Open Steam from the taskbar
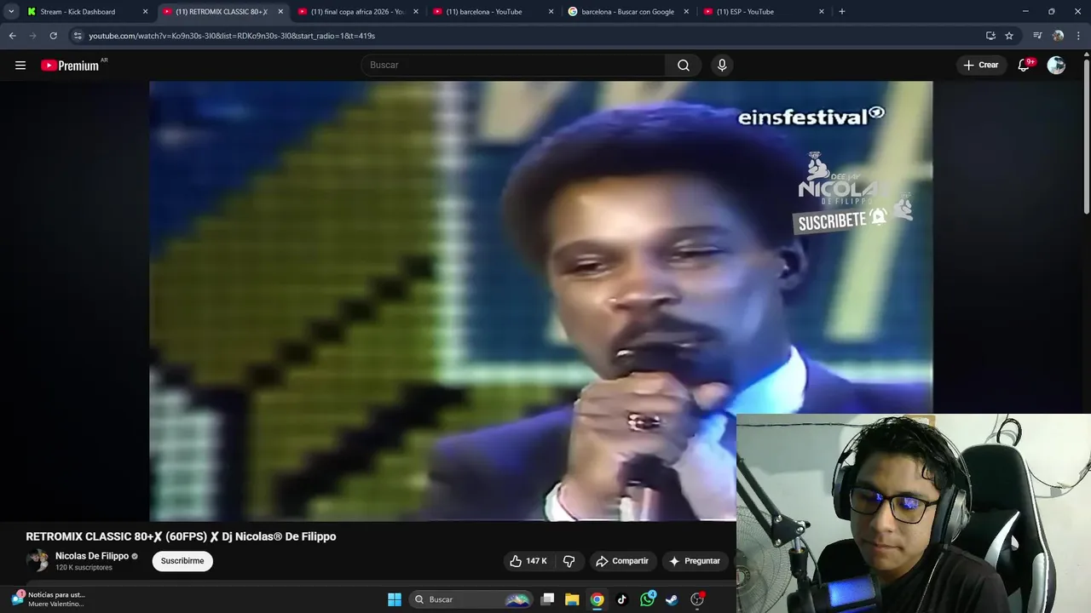 672,599
